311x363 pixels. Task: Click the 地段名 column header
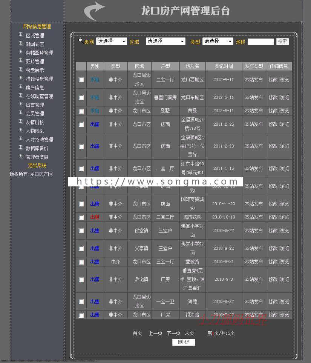(192, 66)
